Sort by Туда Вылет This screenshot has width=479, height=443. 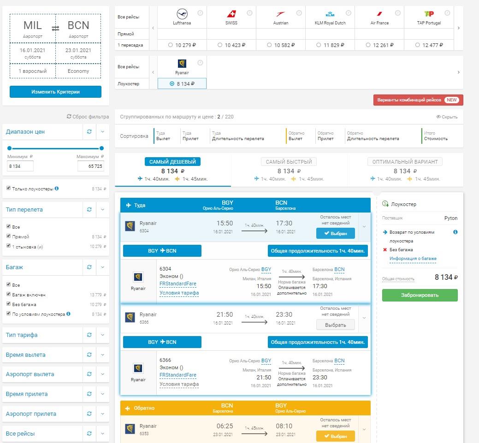pyautogui.click(x=163, y=136)
